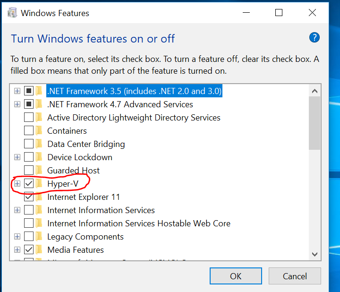Expand the Media Features node
This screenshot has height=292, width=340.
click(17, 249)
